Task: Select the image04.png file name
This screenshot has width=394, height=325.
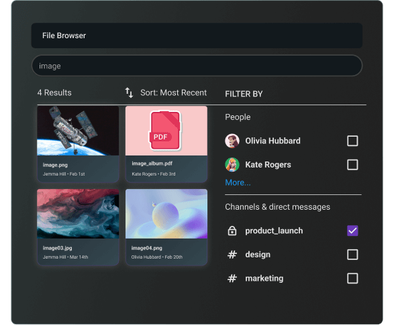Action: 146,248
